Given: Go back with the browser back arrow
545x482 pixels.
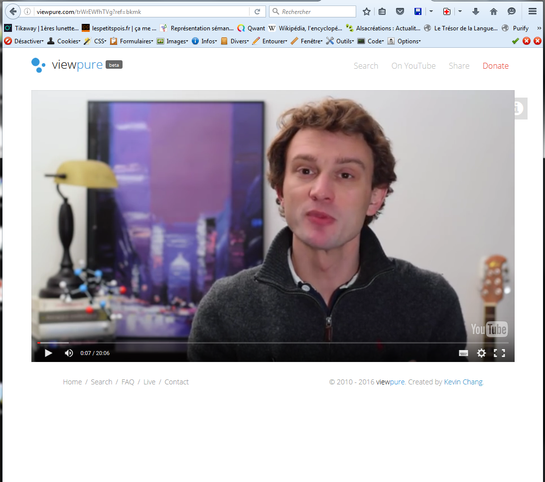Looking at the screenshot, I should (13, 11).
